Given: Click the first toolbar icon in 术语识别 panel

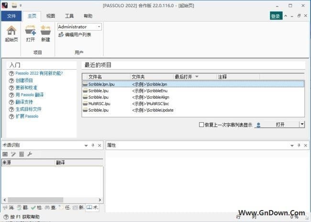Looking at the screenshot, I should (x=5, y=154).
